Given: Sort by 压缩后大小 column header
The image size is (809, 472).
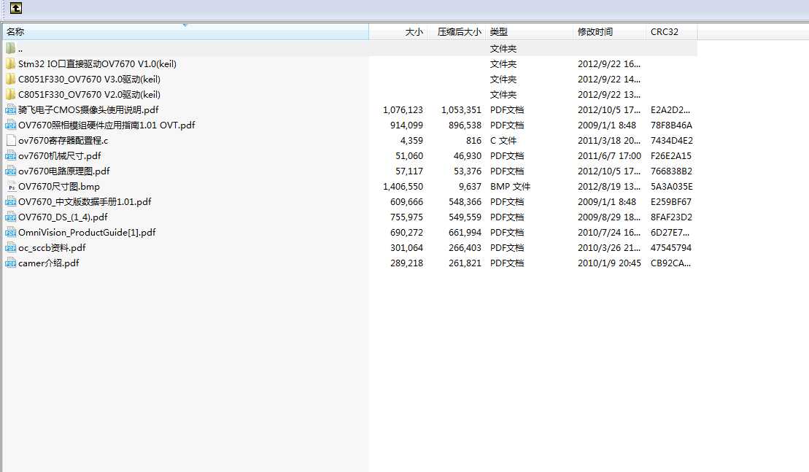Looking at the screenshot, I should [457, 32].
